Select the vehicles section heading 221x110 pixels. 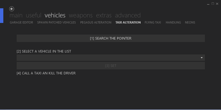(55, 15)
